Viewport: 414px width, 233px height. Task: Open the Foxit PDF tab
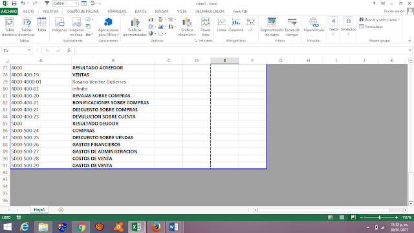click(240, 12)
